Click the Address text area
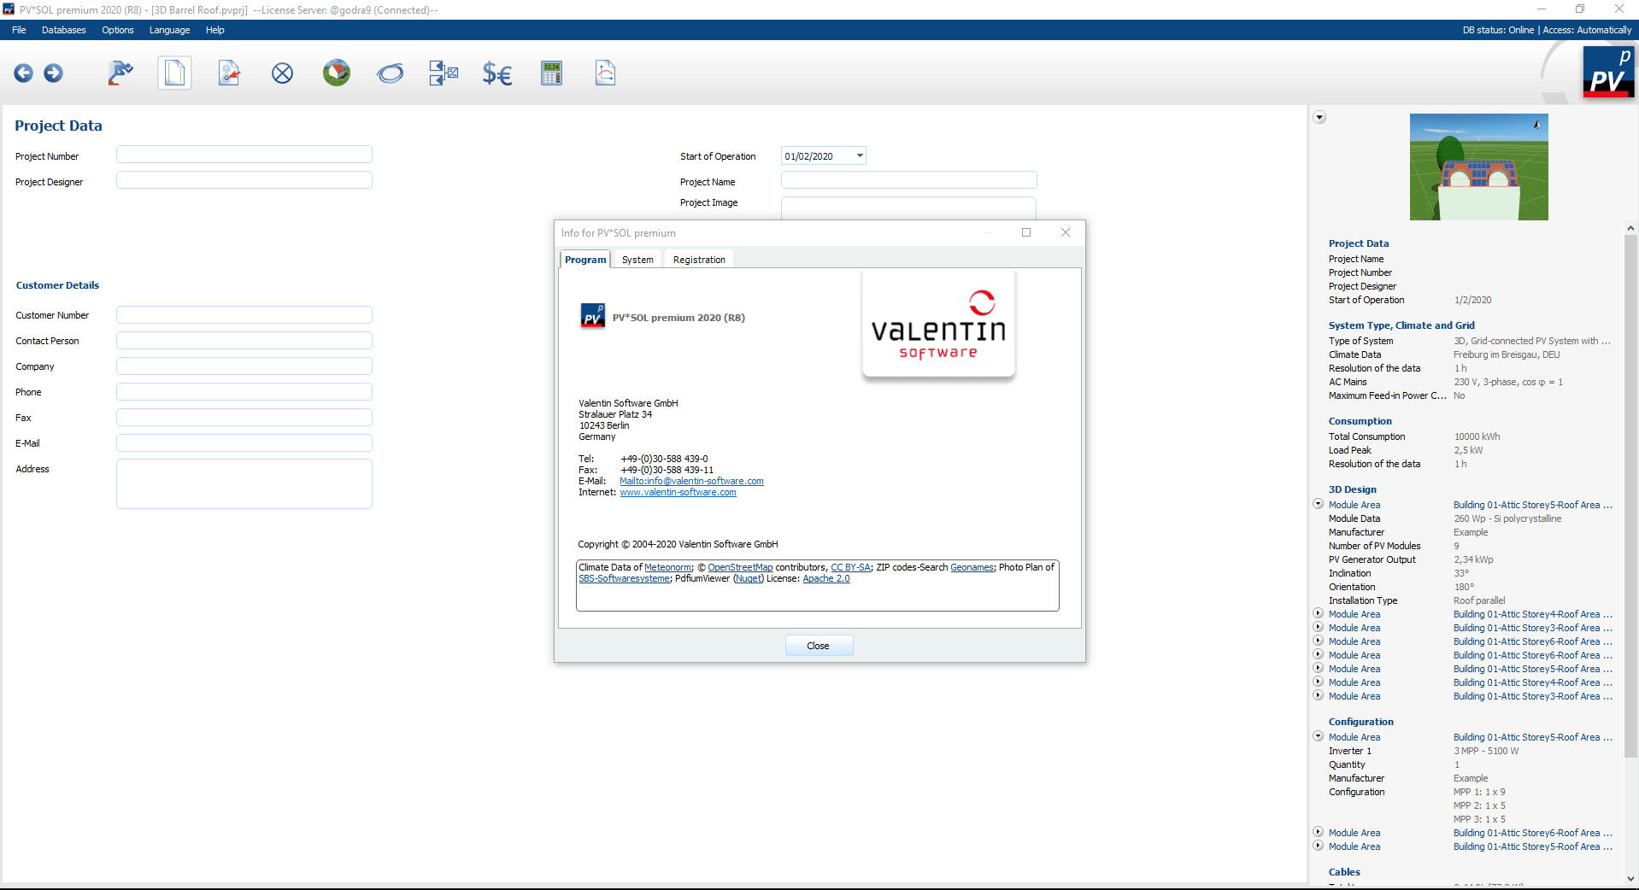 tap(244, 484)
